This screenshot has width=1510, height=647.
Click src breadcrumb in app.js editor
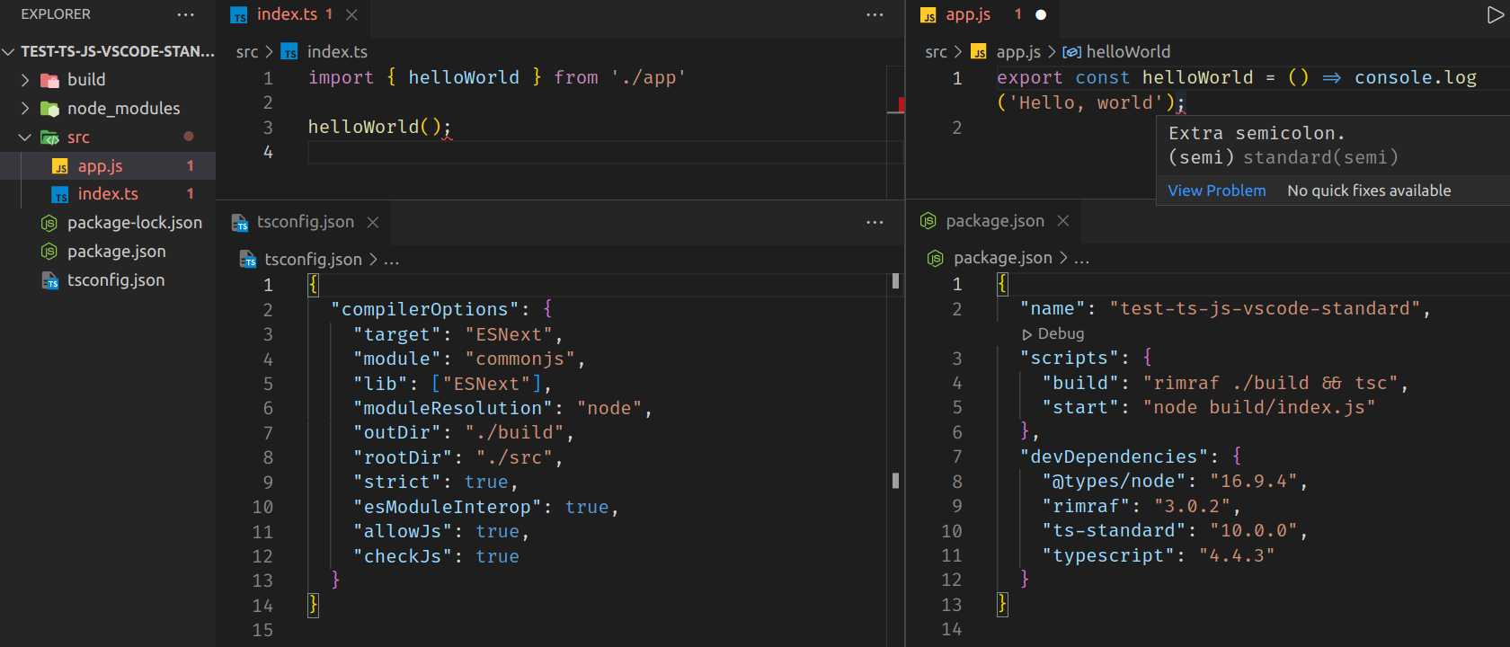click(937, 52)
